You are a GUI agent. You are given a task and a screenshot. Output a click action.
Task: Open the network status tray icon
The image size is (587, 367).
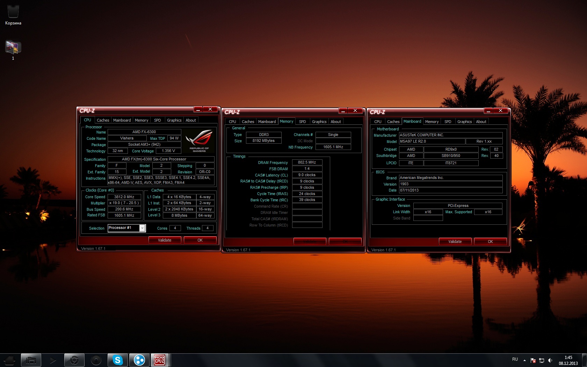coord(542,360)
